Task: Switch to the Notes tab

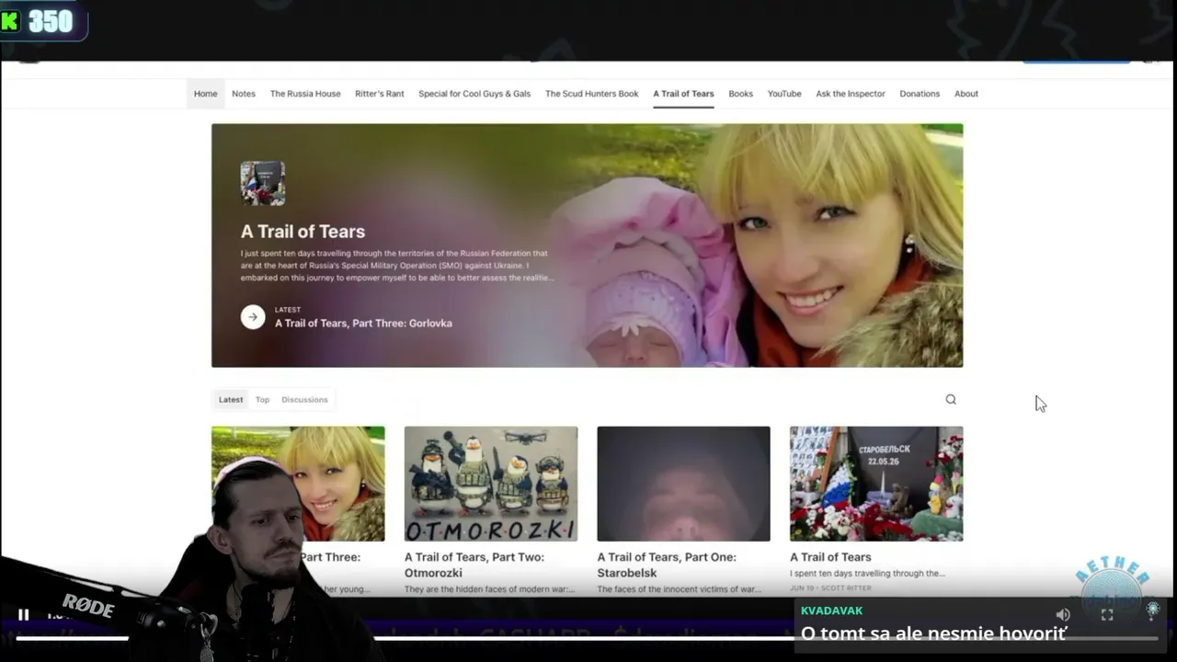Action: (x=244, y=94)
